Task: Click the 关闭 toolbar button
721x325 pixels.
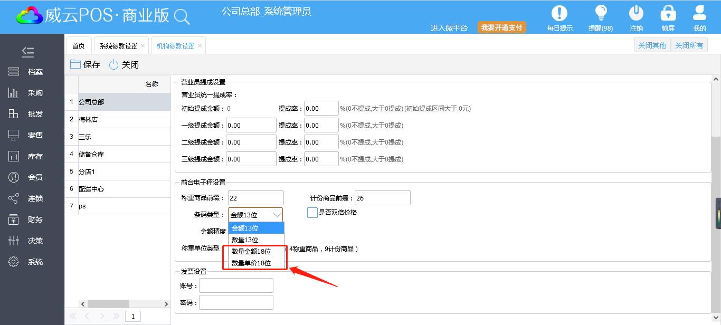Action: point(124,65)
